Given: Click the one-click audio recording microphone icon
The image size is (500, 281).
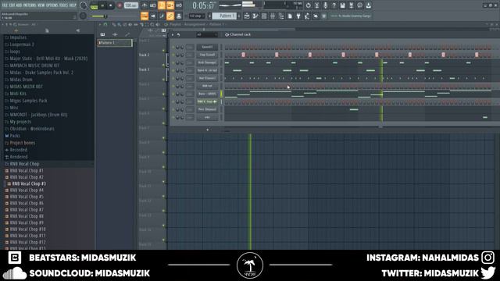Looking at the screenshot, I should [x=325, y=5].
